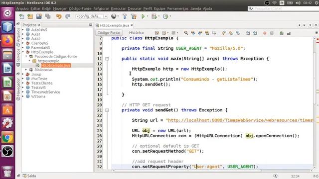Open the Janela menu
Image resolution: width=319 pixels, height=179 pixels.
[x=196, y=8]
